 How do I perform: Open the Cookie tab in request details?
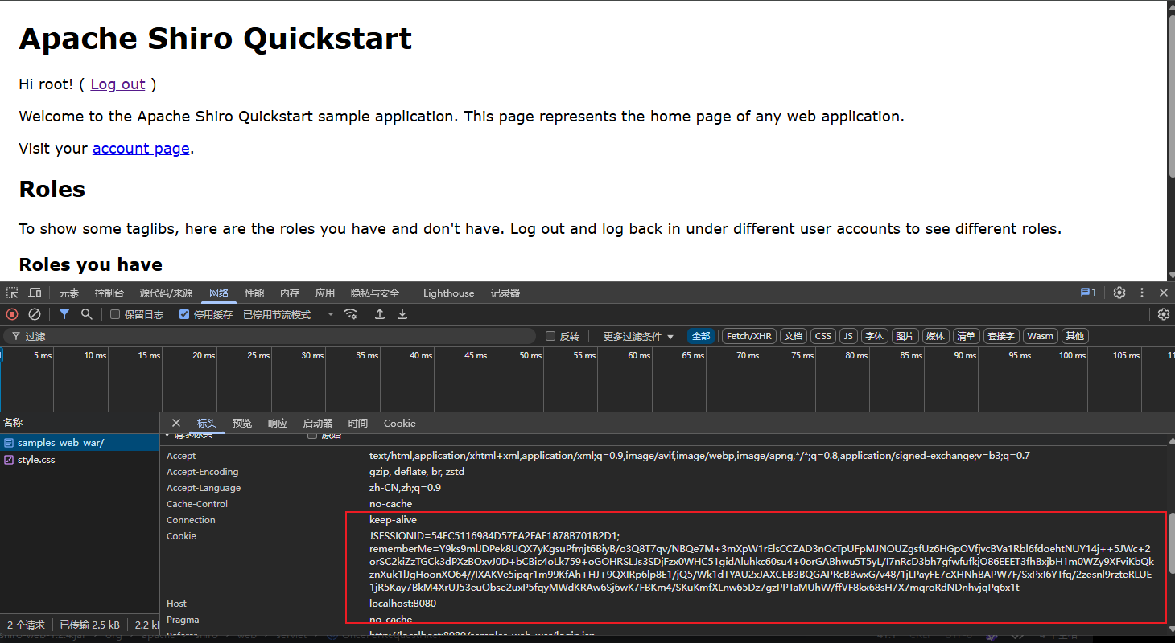399,423
